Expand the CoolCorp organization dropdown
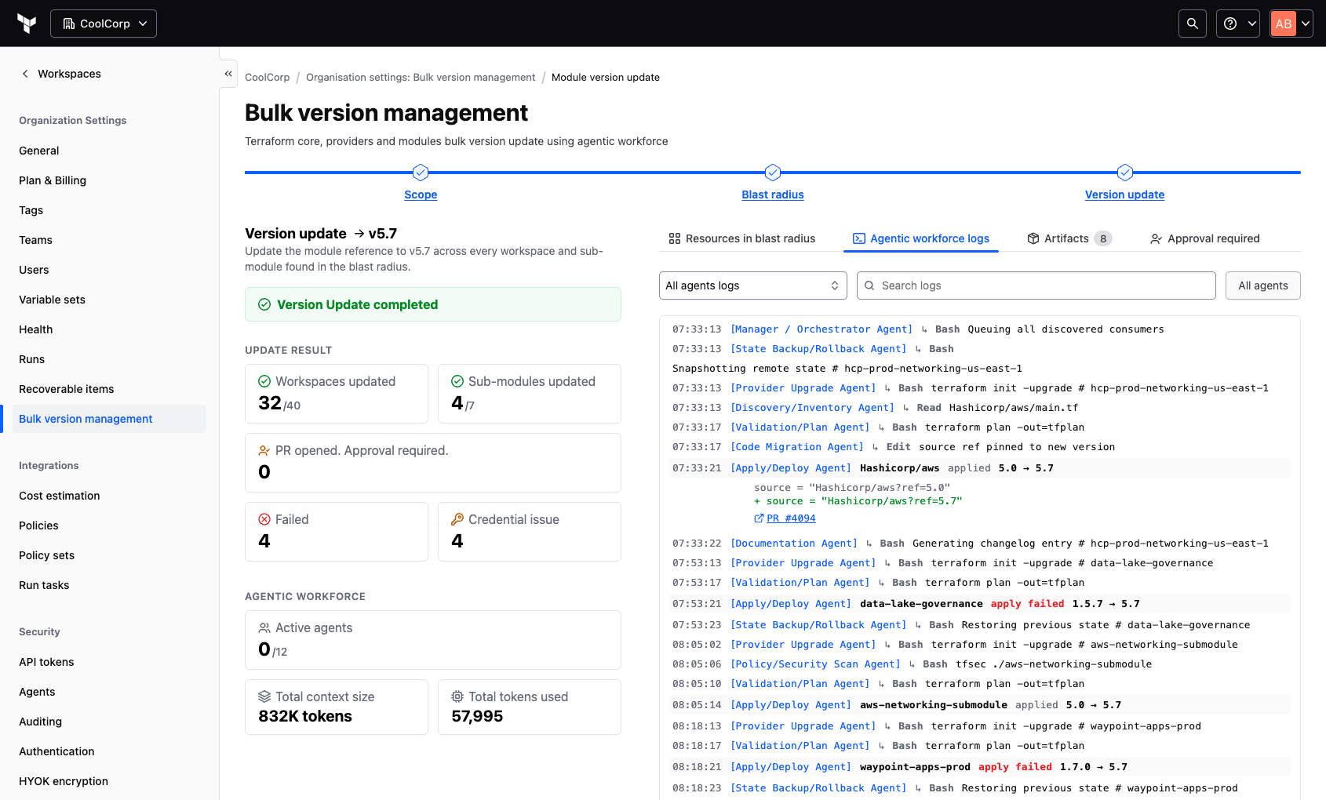Screen dimensions: 1326x800 104,24
